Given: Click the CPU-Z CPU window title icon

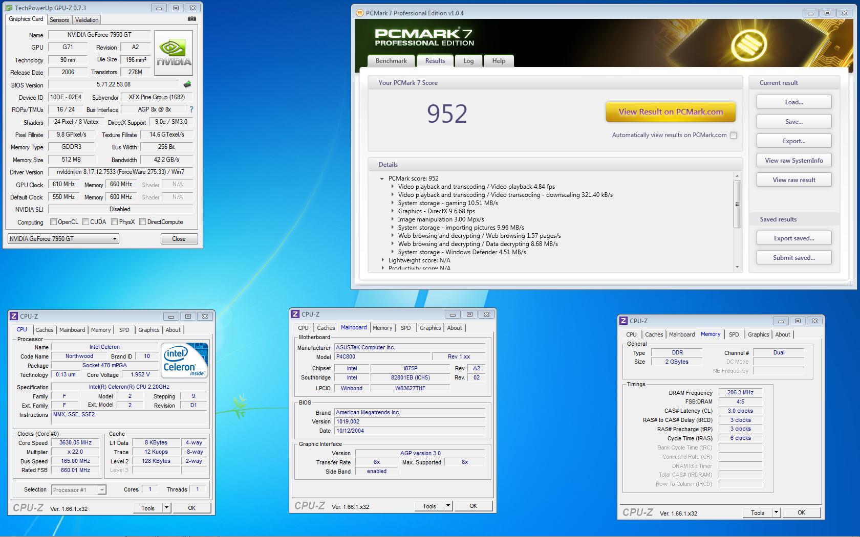Looking at the screenshot, I should (14, 316).
